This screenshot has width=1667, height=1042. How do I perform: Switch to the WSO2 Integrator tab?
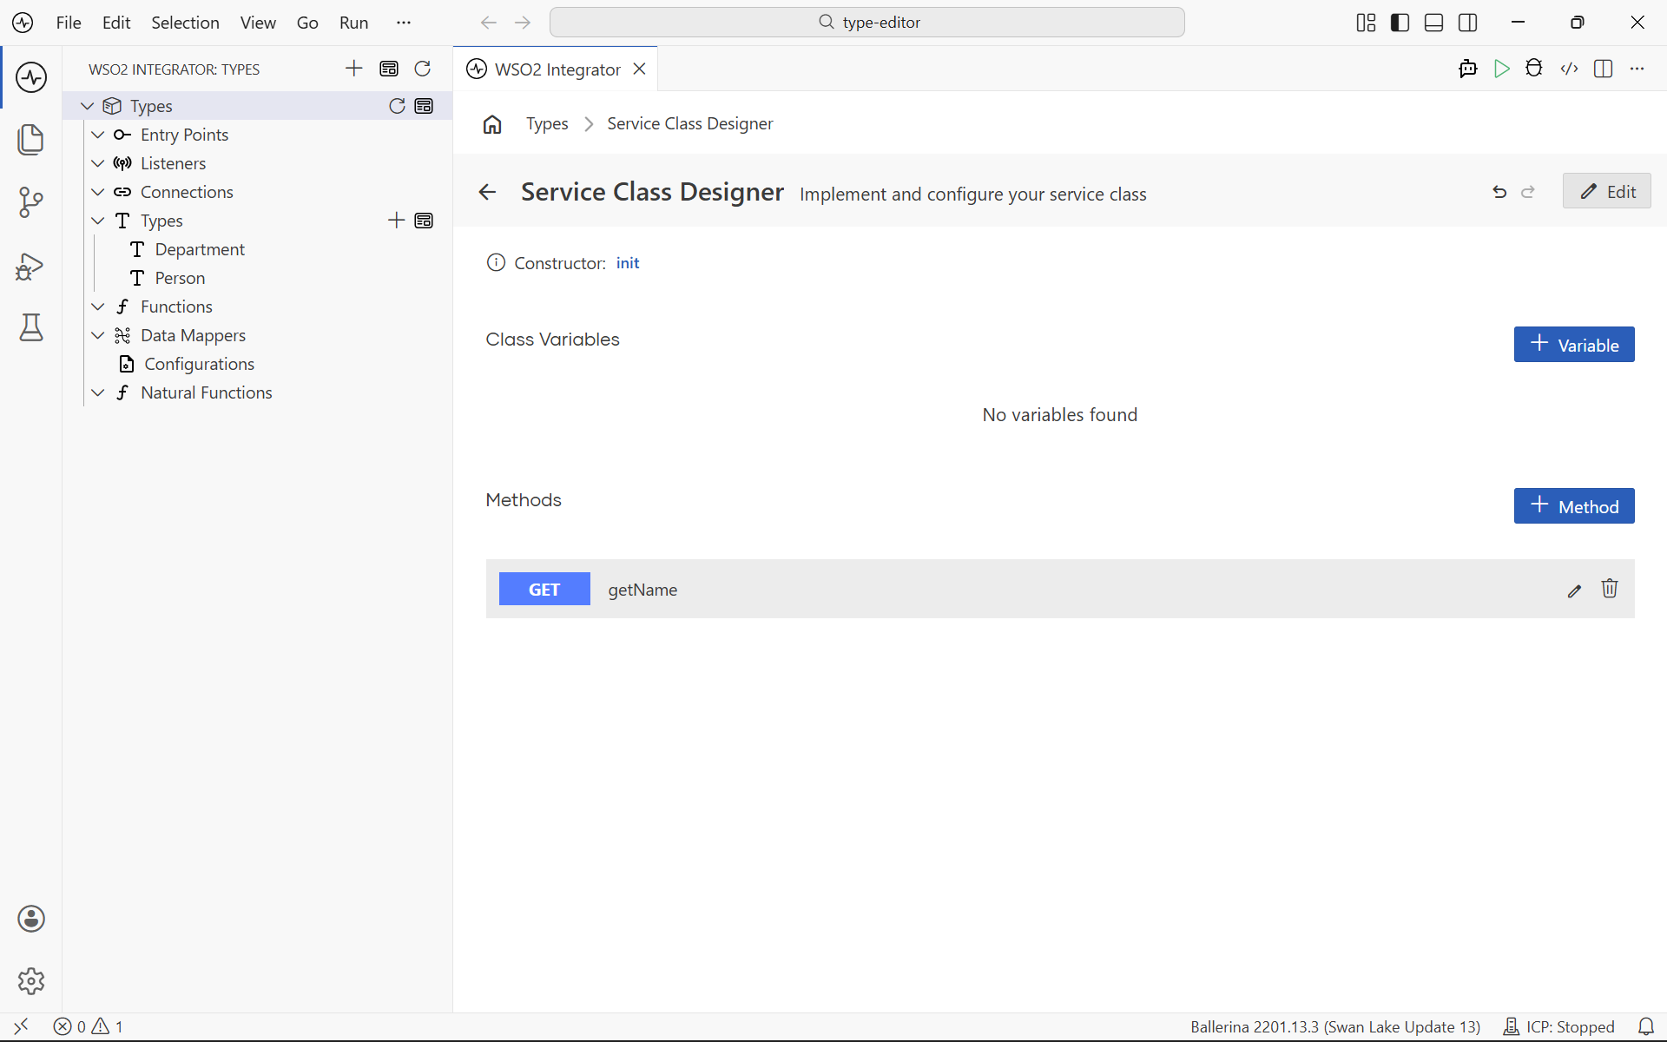(557, 69)
